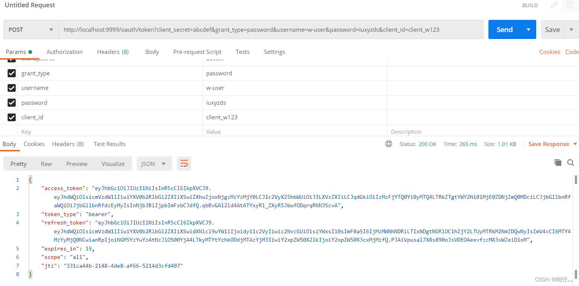Click the value cell reading password
Viewport: 579px width, 286px height.
pos(295,73)
